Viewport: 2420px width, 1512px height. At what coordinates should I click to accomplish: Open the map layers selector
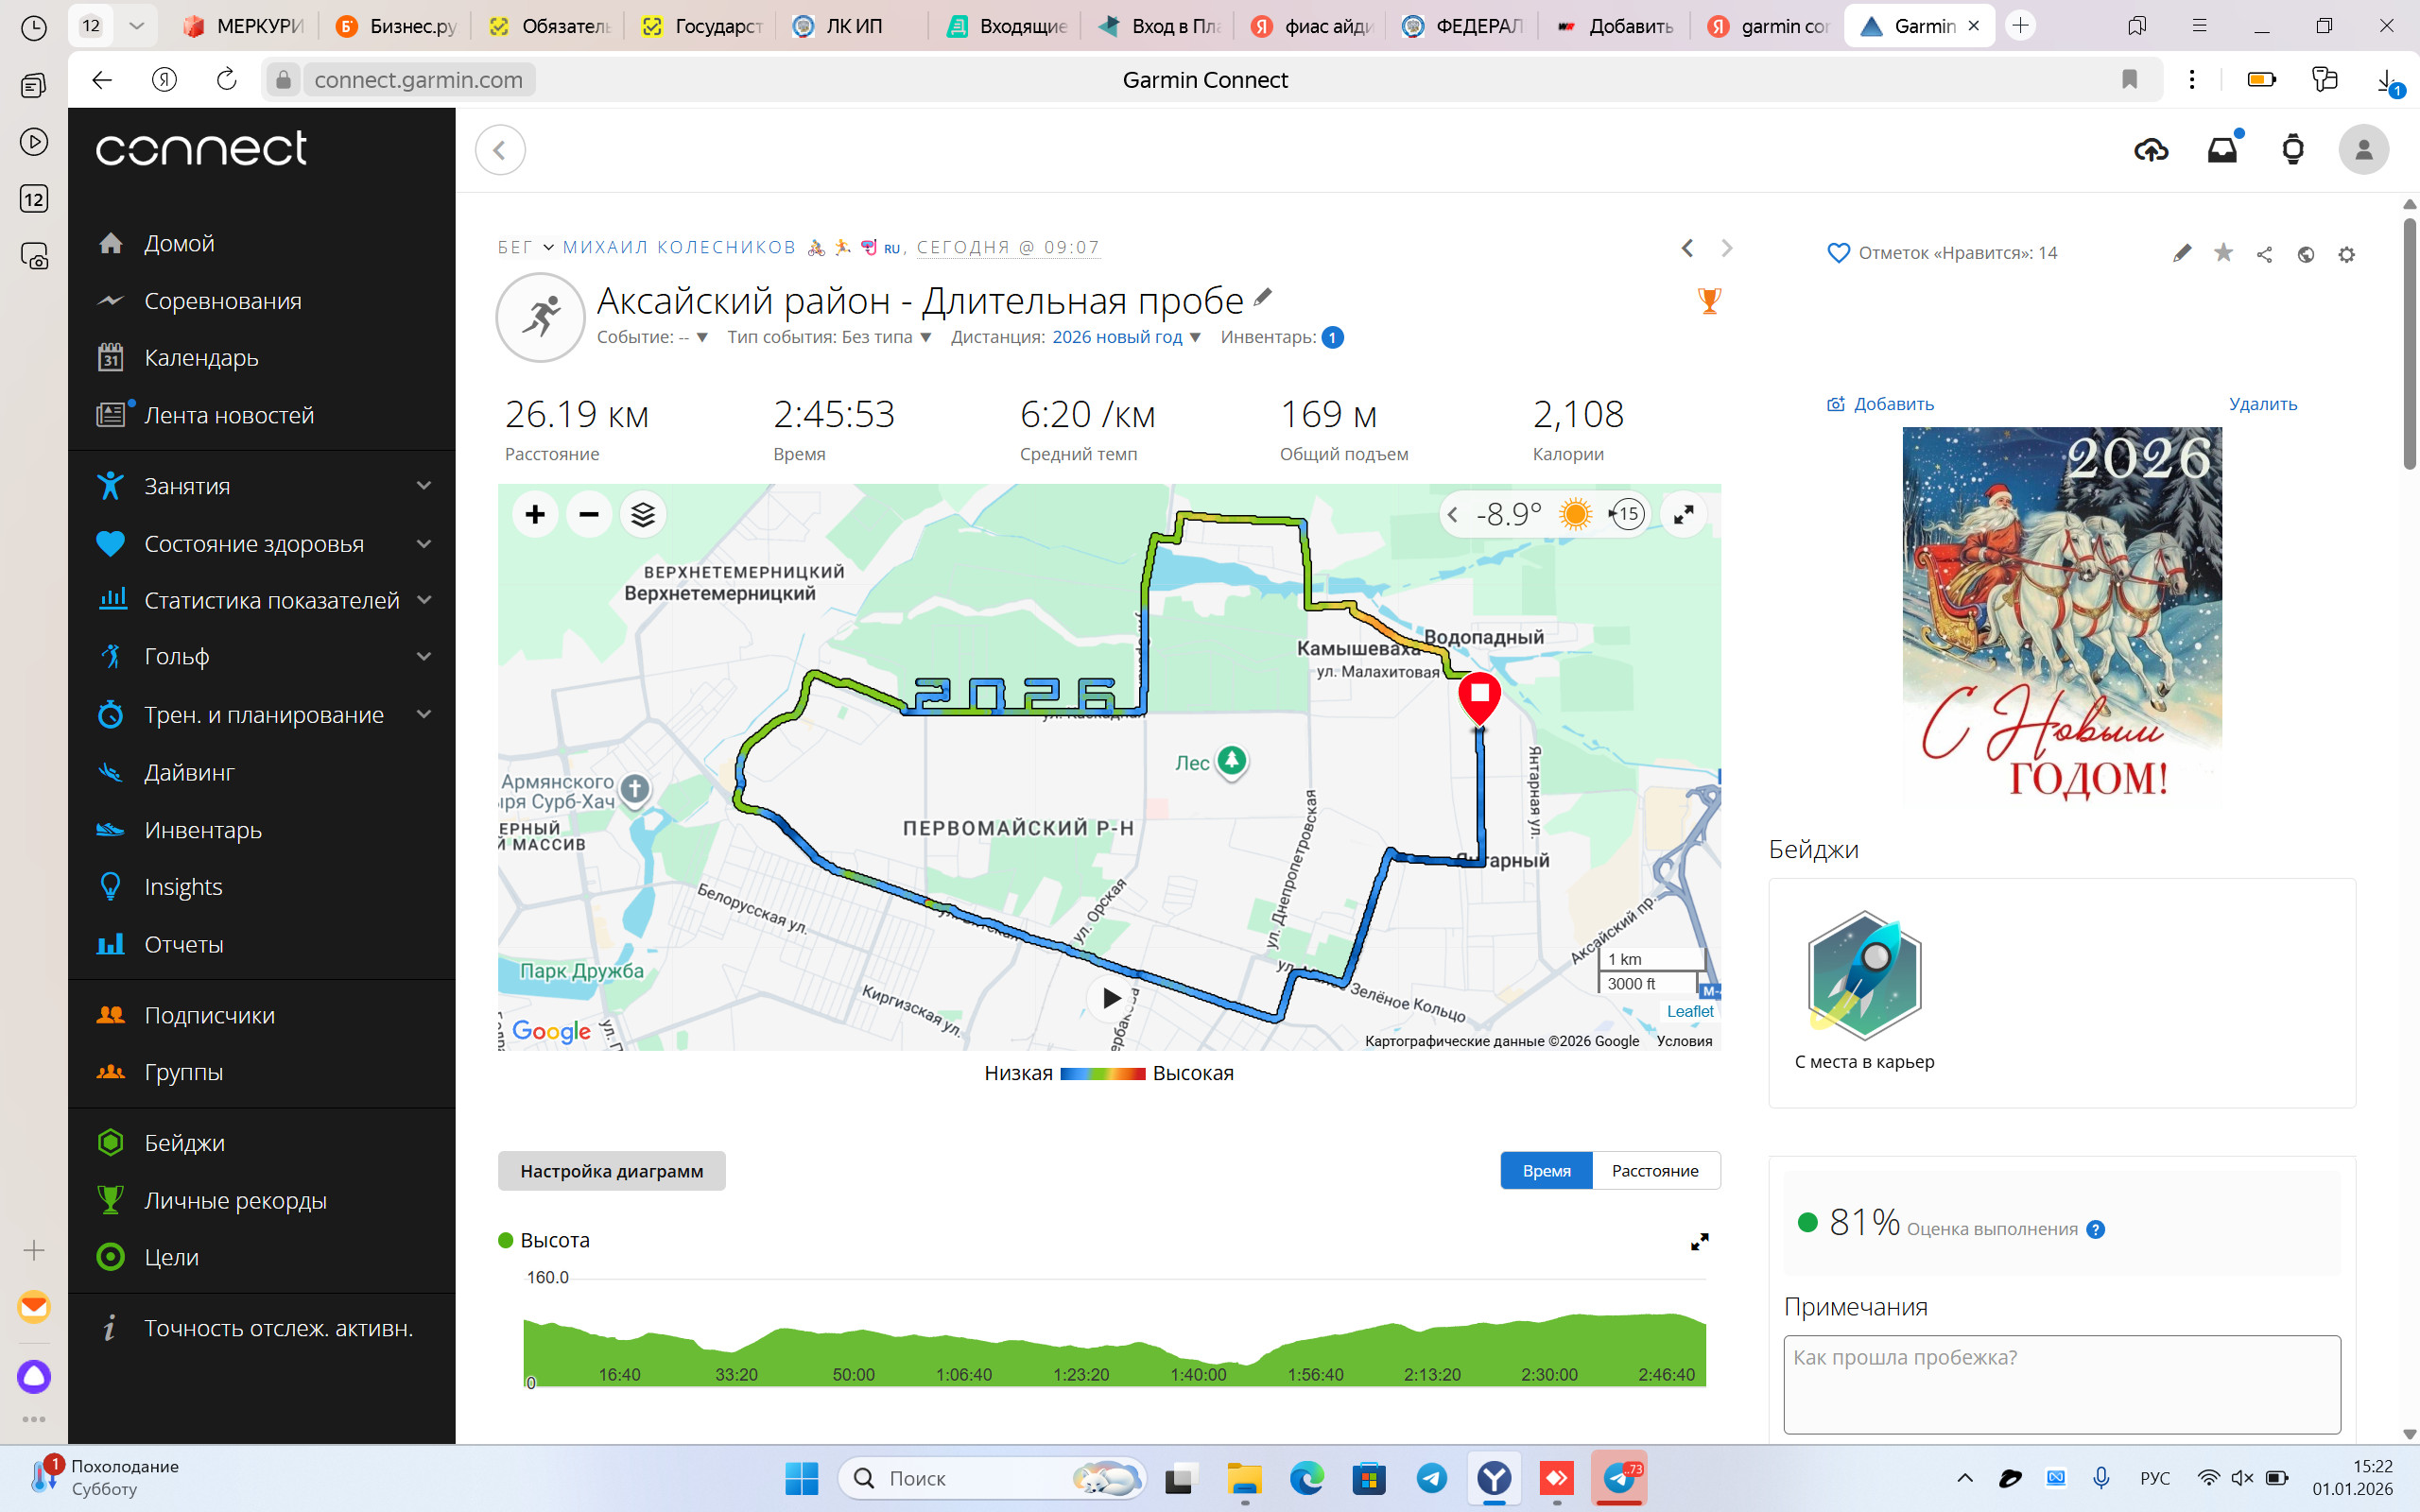pyautogui.click(x=643, y=514)
